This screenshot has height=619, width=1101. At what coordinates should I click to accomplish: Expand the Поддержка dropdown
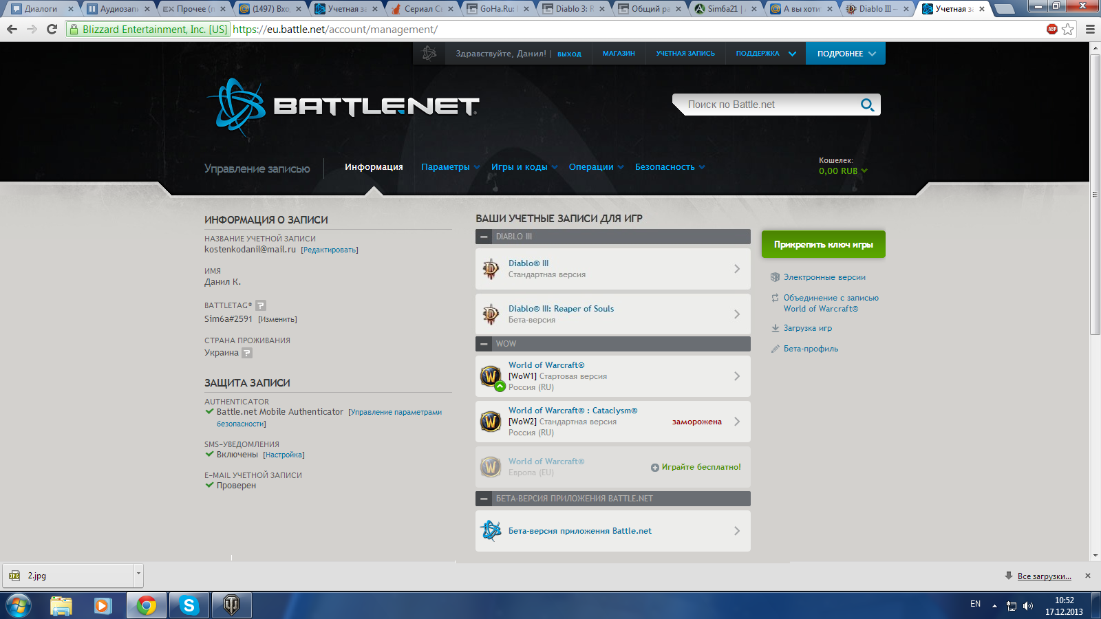click(792, 54)
